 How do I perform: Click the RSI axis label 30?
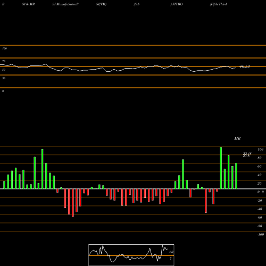click(4, 78)
